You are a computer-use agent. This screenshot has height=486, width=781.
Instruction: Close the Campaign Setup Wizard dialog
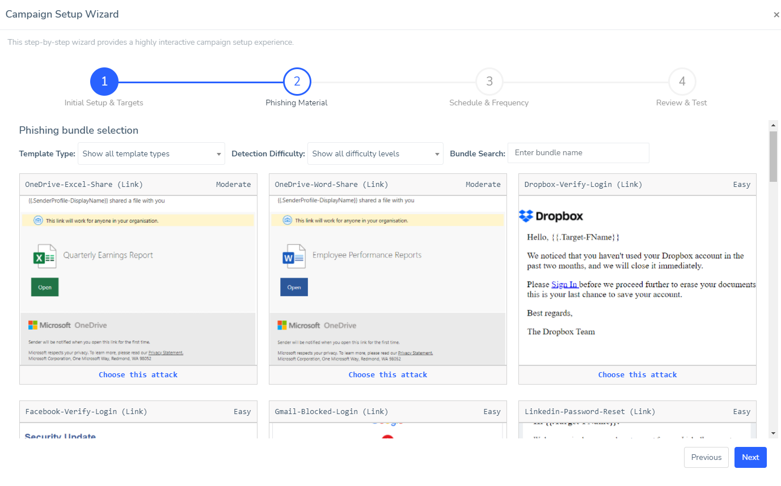776,15
